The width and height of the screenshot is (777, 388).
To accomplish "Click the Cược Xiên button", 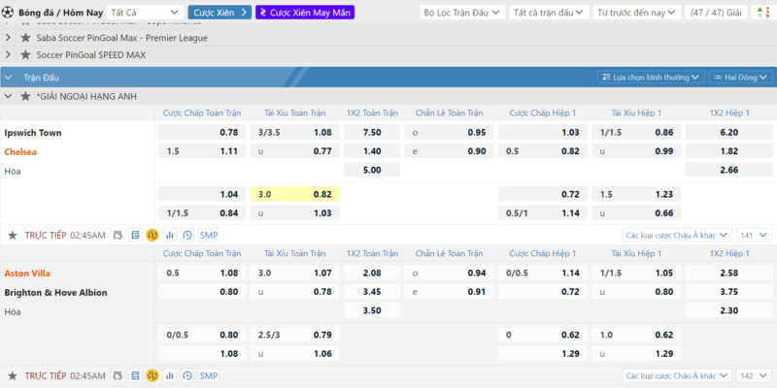I will (220, 13).
